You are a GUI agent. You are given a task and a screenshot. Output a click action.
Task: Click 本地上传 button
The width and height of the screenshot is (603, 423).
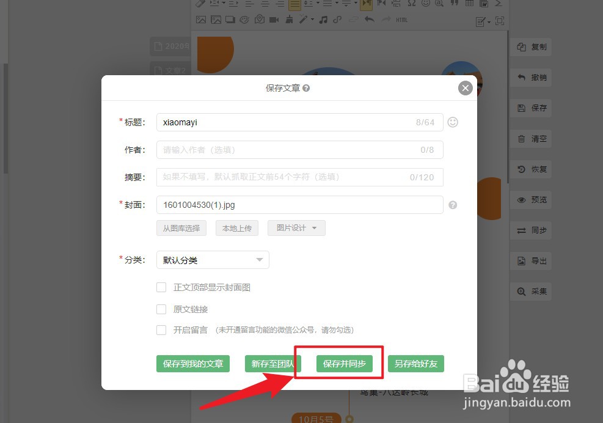click(237, 228)
